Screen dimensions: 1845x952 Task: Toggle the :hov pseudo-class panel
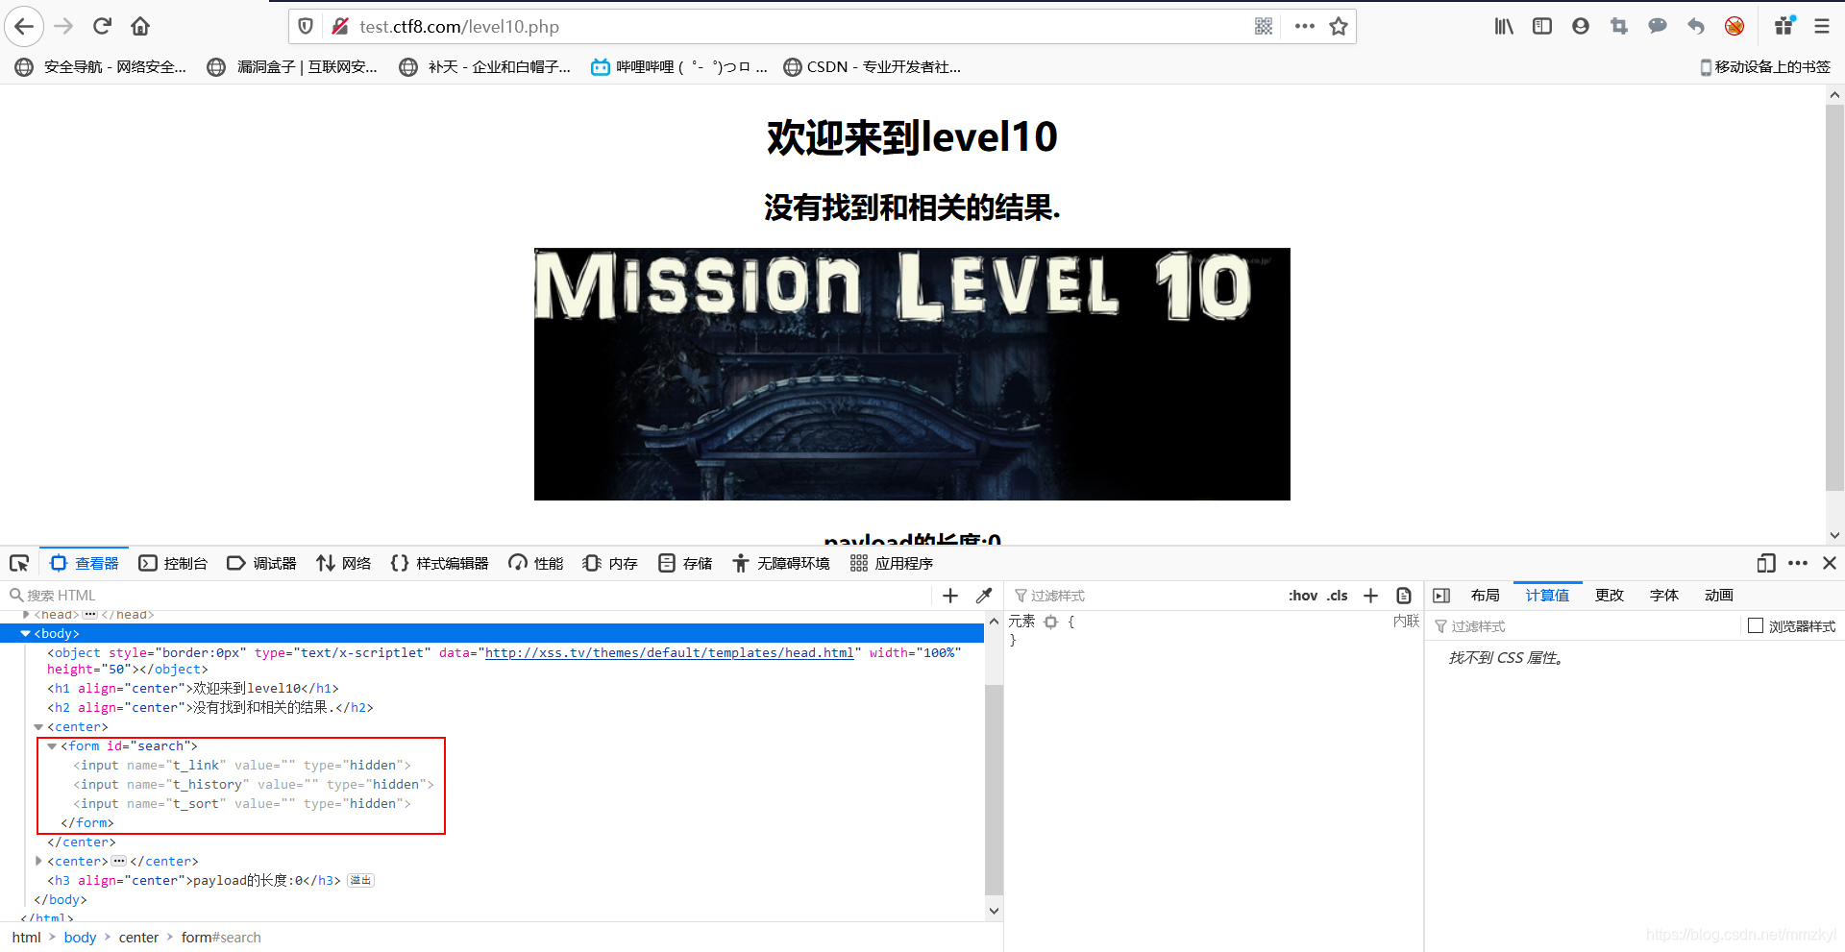1303,596
